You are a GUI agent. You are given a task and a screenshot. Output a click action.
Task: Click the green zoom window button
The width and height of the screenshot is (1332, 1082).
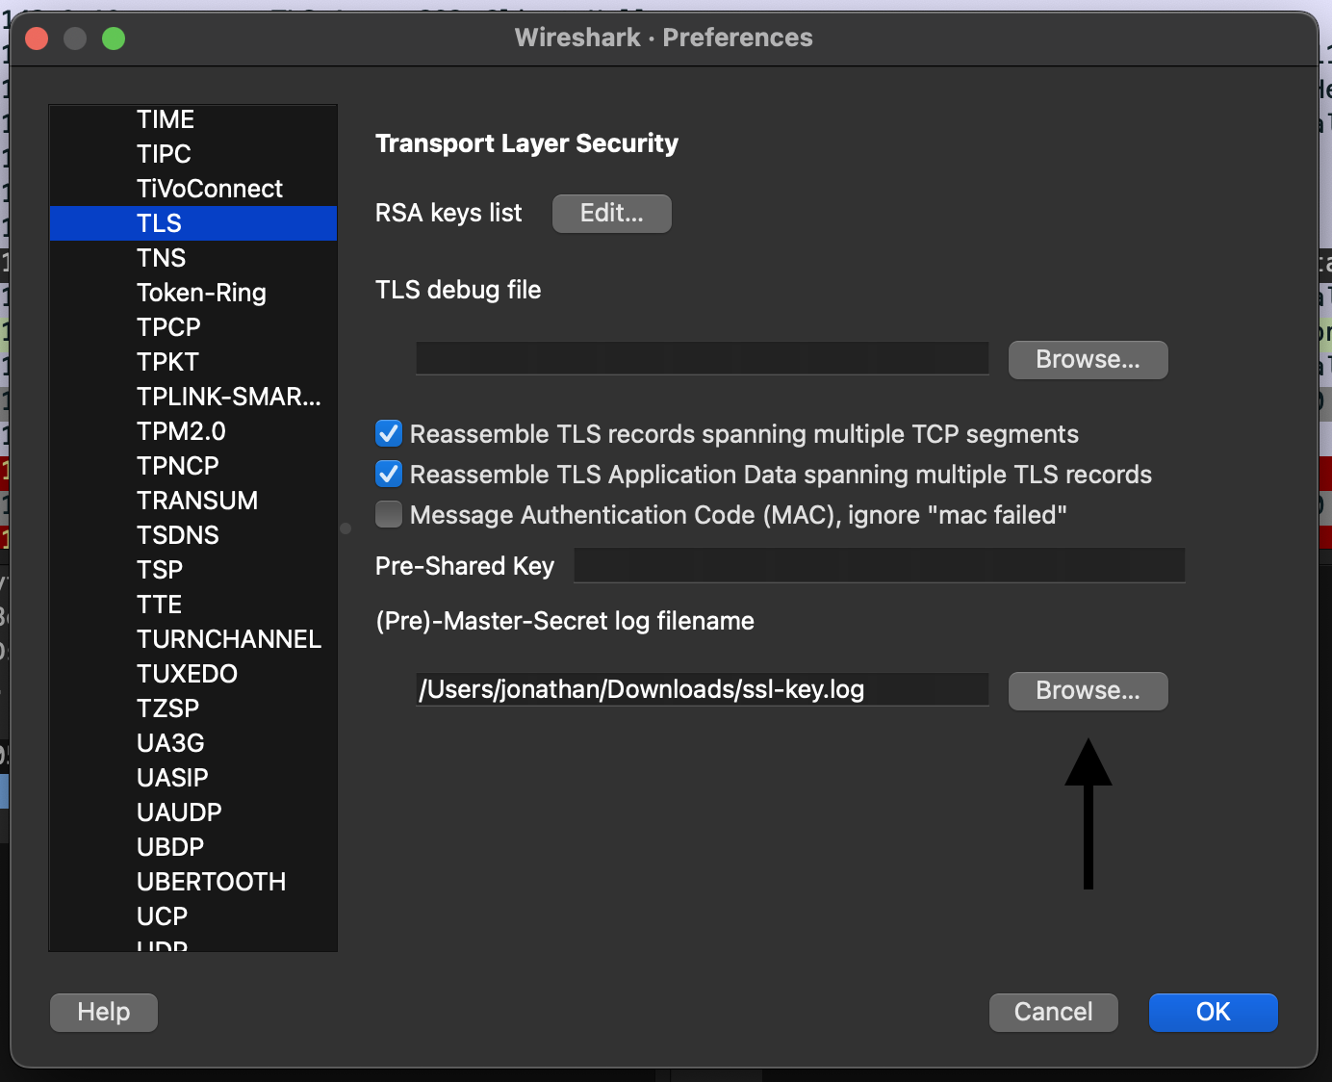coord(114,39)
